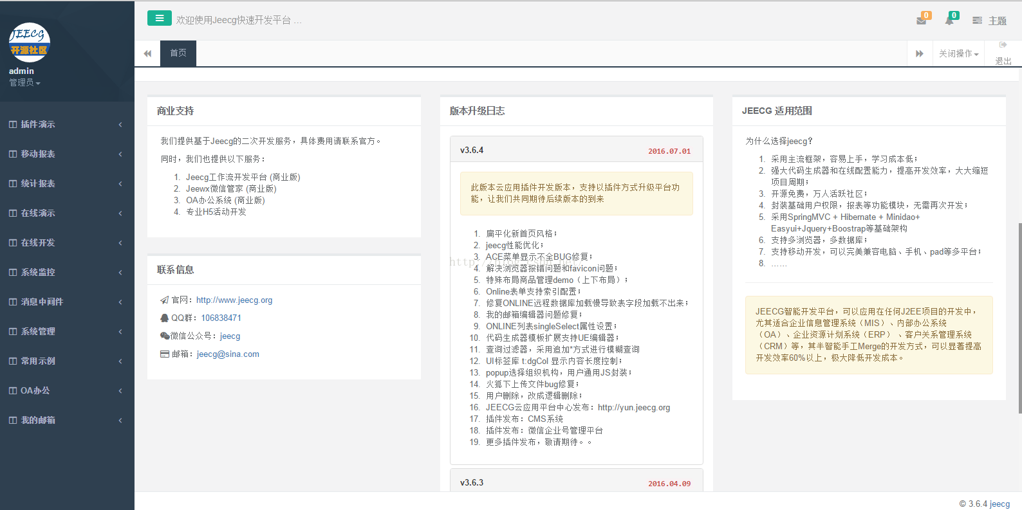Click the table icon beside OA办公
This screenshot has height=510, width=1022.
click(x=13, y=390)
